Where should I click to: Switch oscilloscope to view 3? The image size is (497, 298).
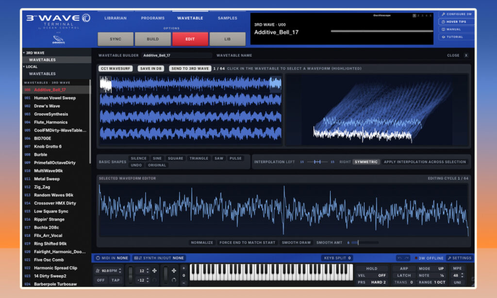422,15
